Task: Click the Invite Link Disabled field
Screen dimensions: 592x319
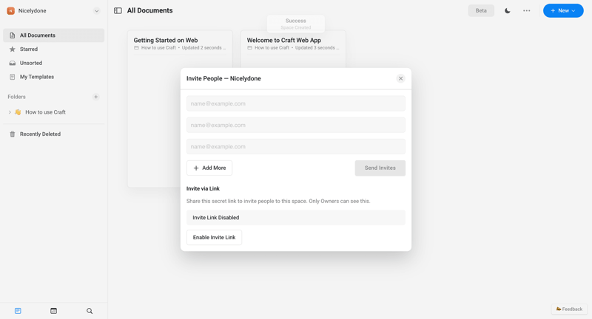Action: point(295,218)
